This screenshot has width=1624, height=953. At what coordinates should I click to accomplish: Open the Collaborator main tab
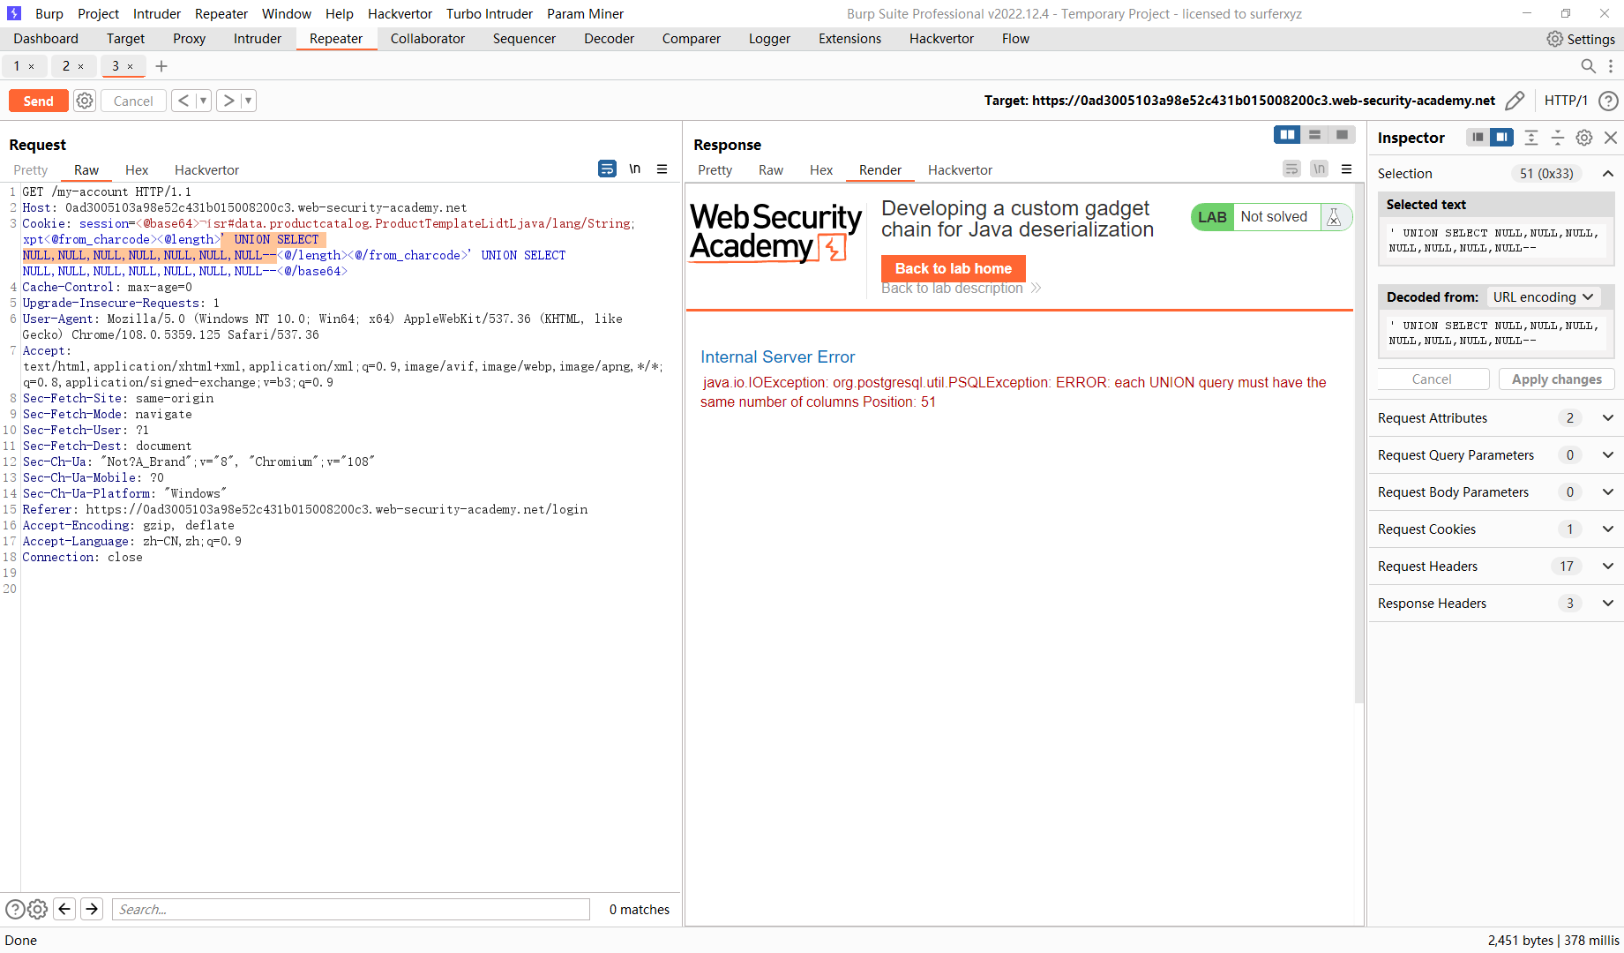pos(428,39)
